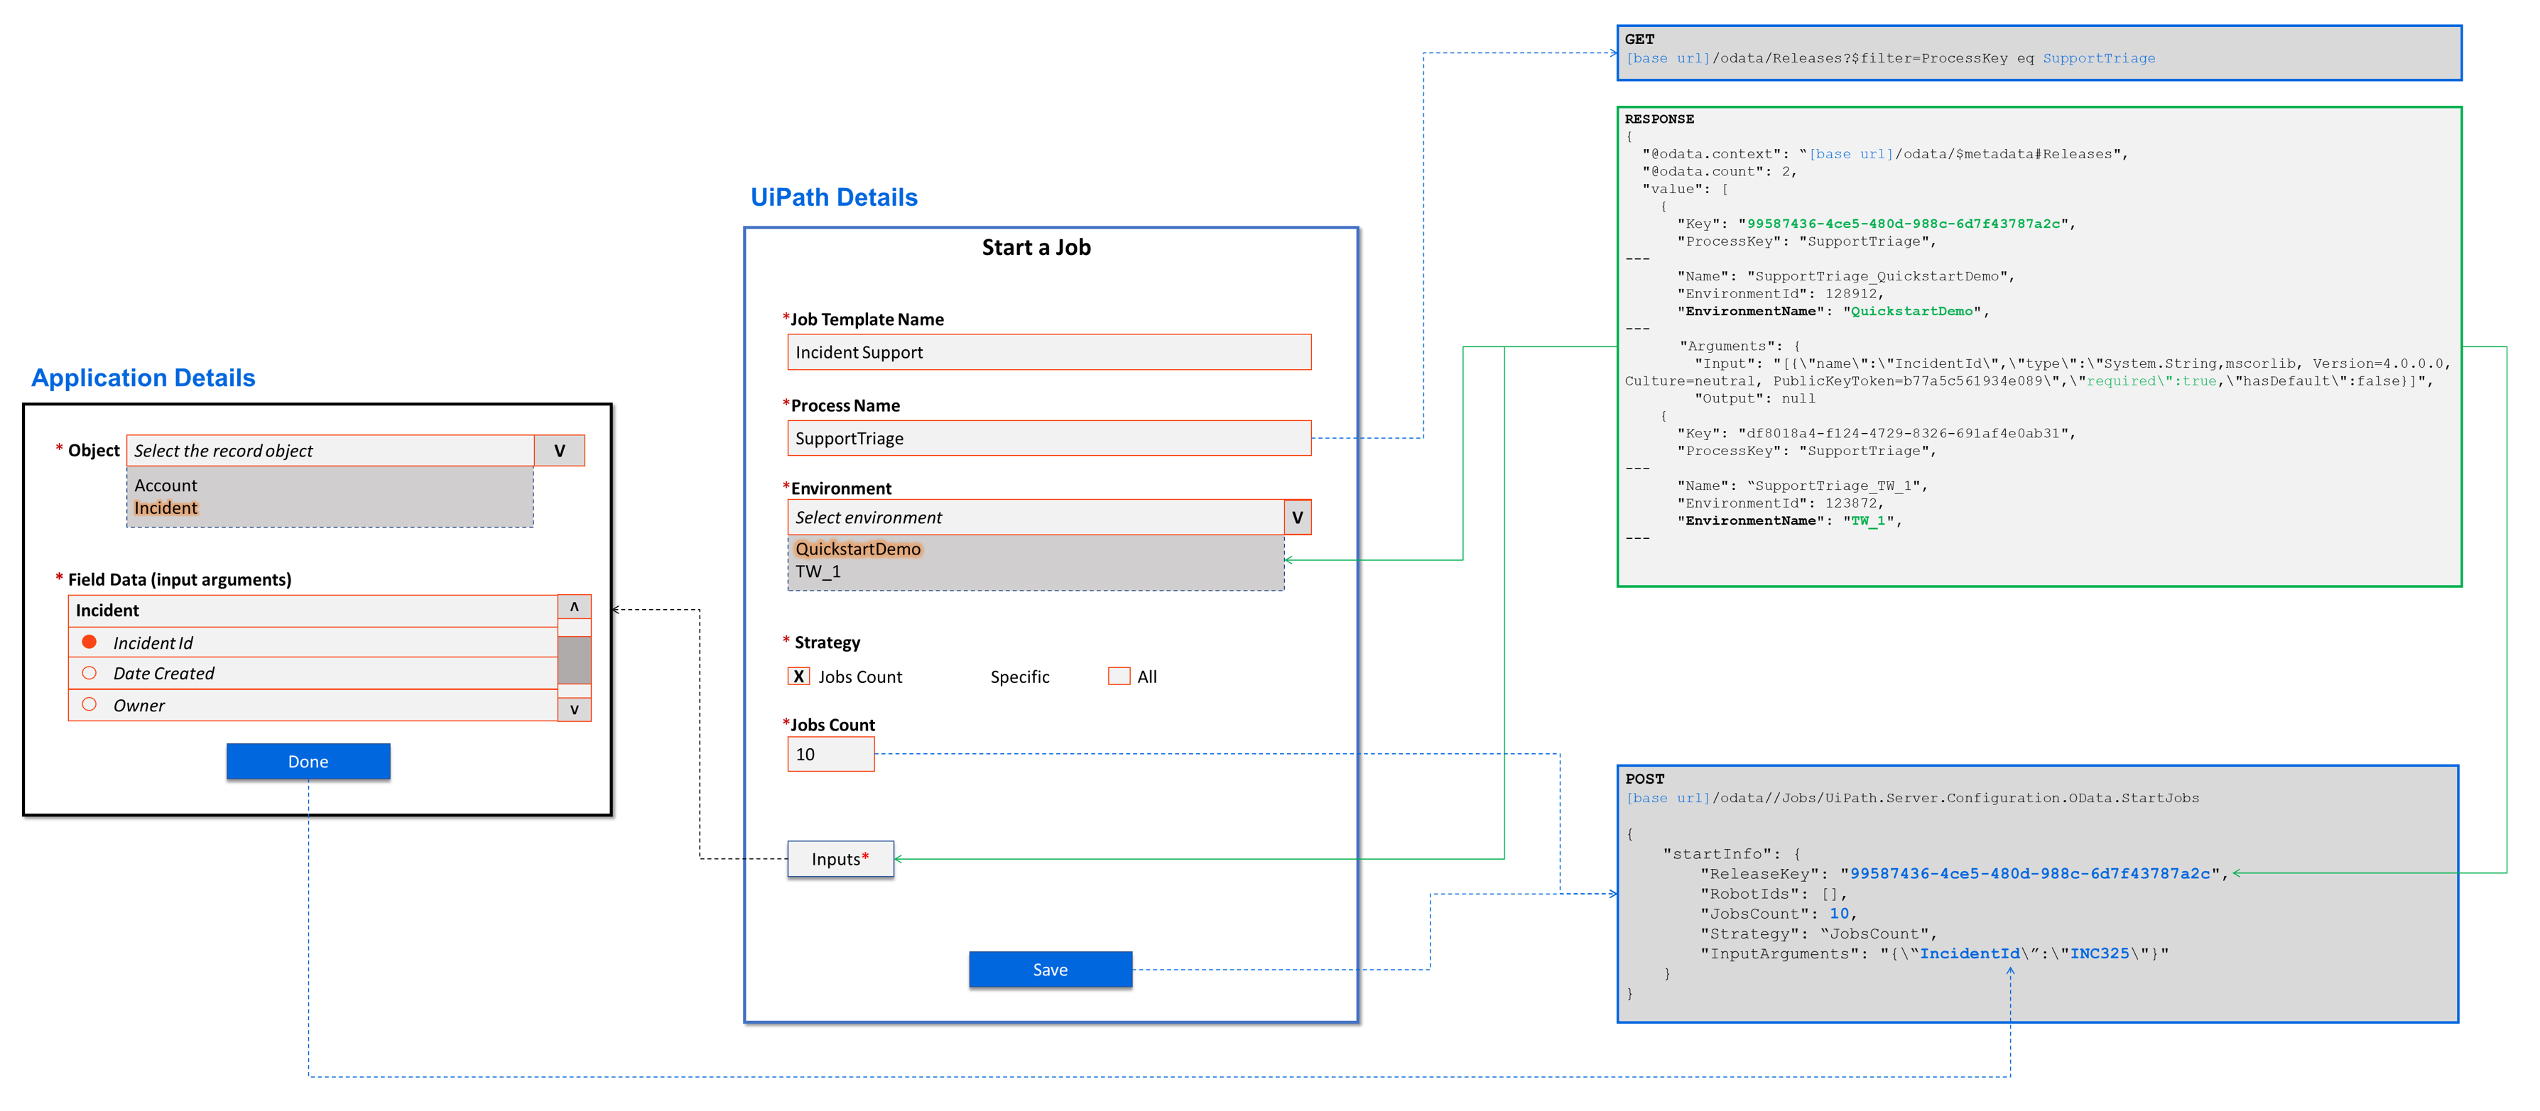Enable the All strategy checkbox
2540x1111 pixels.
coord(1118,677)
